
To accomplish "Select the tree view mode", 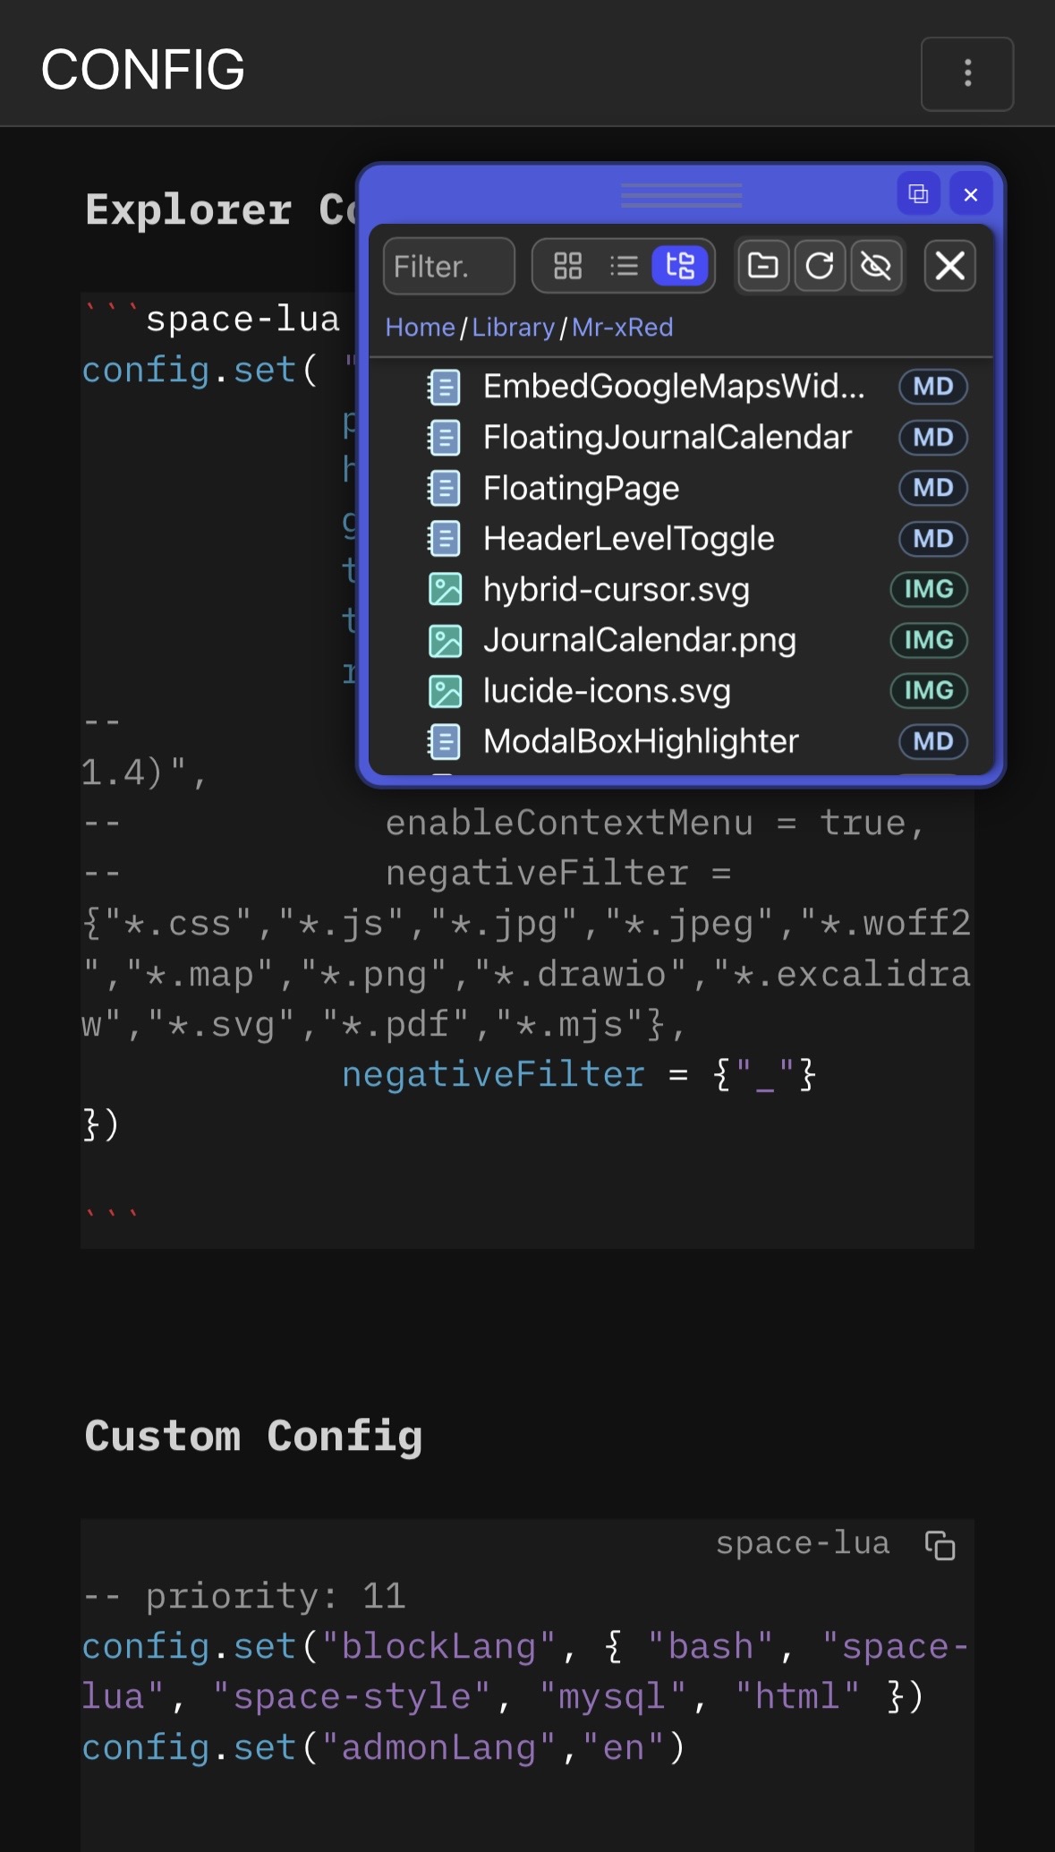I will 680,266.
